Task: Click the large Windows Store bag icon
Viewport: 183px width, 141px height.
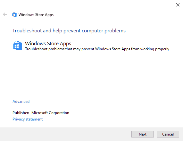Action: tap(18, 46)
